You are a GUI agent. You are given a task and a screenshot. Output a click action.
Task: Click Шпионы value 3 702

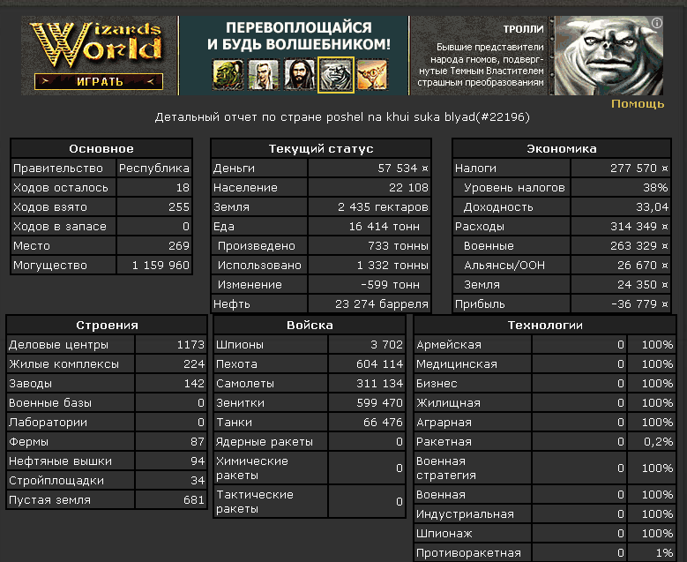pos(386,345)
